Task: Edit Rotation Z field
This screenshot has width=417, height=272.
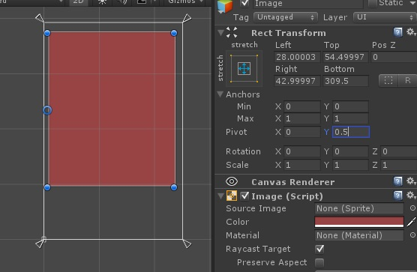Action: [399, 151]
